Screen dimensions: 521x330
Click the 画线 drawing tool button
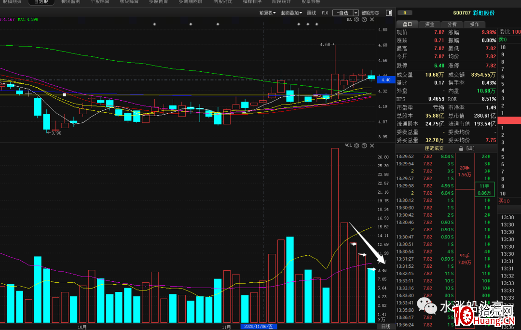311,13
